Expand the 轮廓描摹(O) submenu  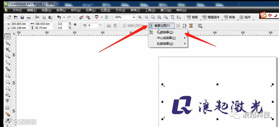[x=168, y=44]
